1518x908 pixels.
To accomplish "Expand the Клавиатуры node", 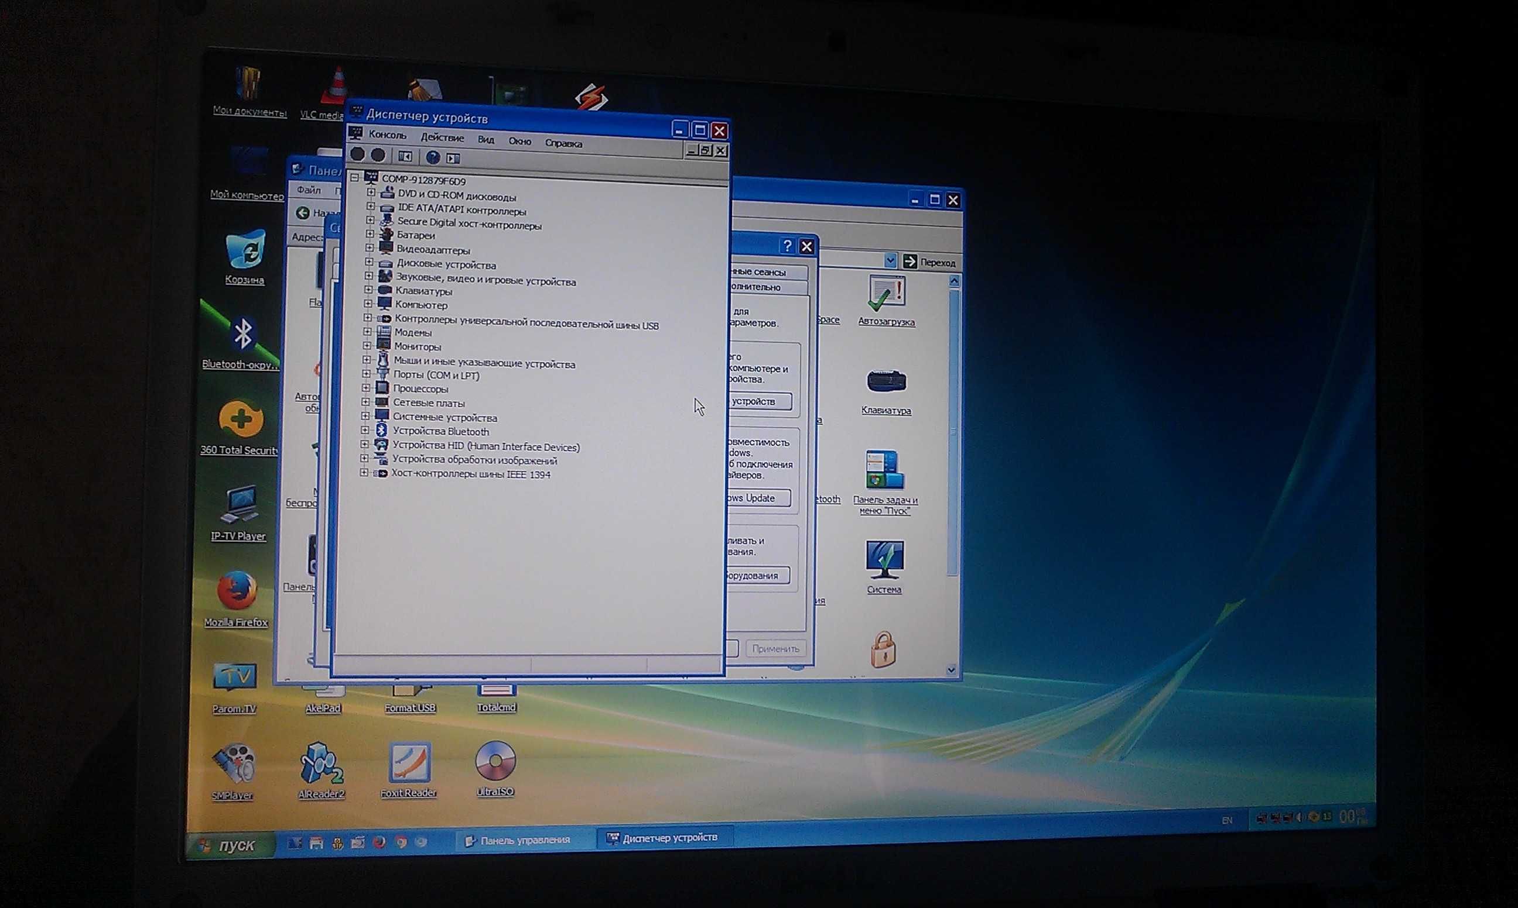I will point(368,290).
